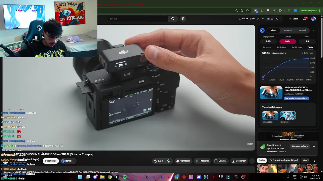Open the Windows Start menu
Image resolution: width=323 pixels, height=181 pixels.
point(80,177)
